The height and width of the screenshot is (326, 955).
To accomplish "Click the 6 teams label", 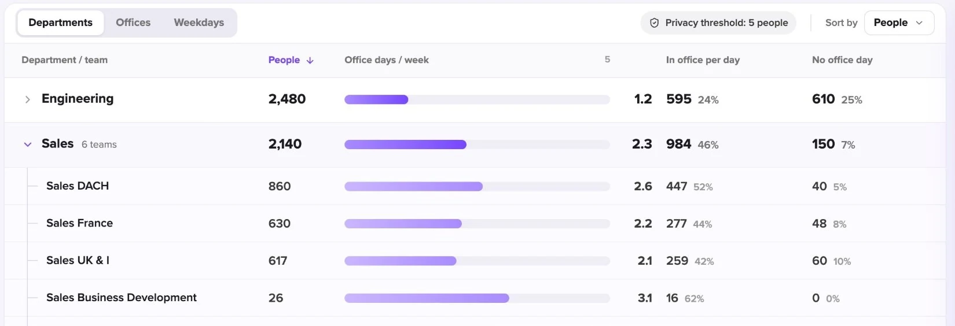I will click(99, 145).
